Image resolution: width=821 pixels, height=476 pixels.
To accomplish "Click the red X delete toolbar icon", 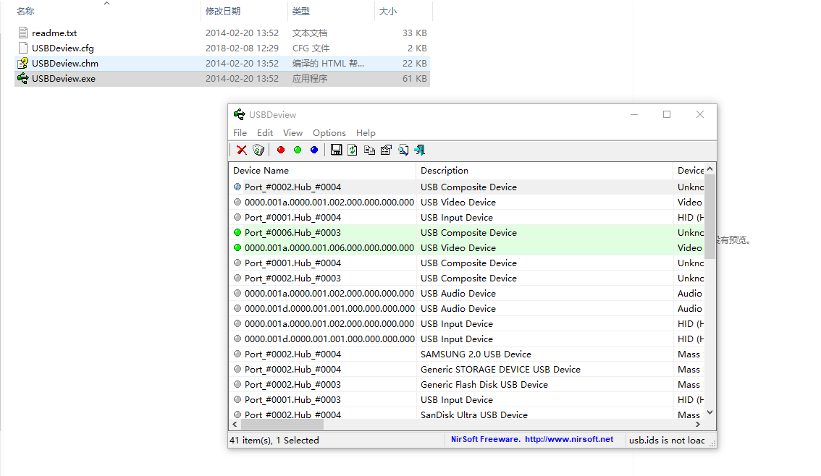I will point(242,150).
